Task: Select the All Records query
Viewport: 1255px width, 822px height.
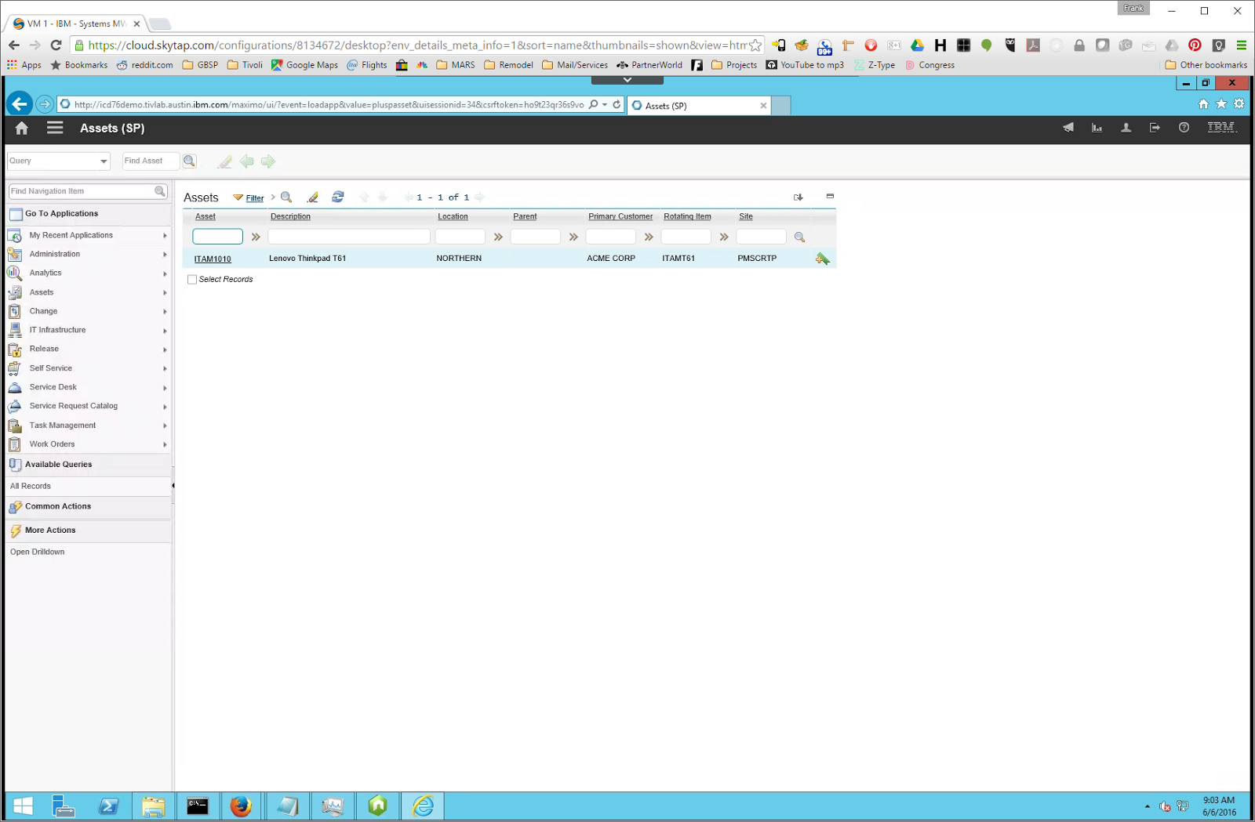Action: [30, 486]
